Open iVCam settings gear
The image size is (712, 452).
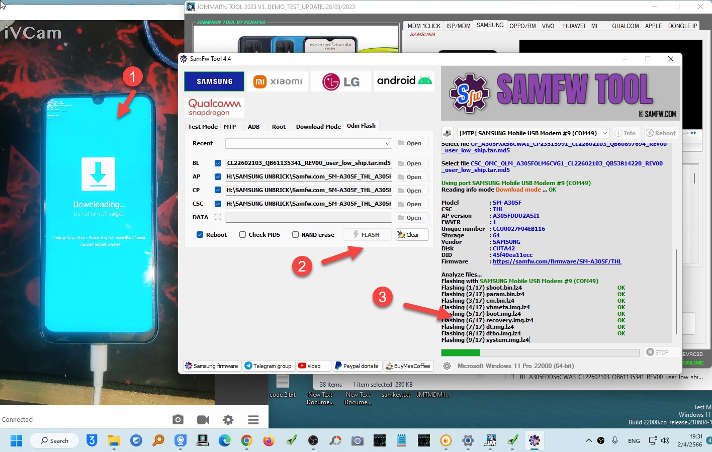(x=228, y=419)
